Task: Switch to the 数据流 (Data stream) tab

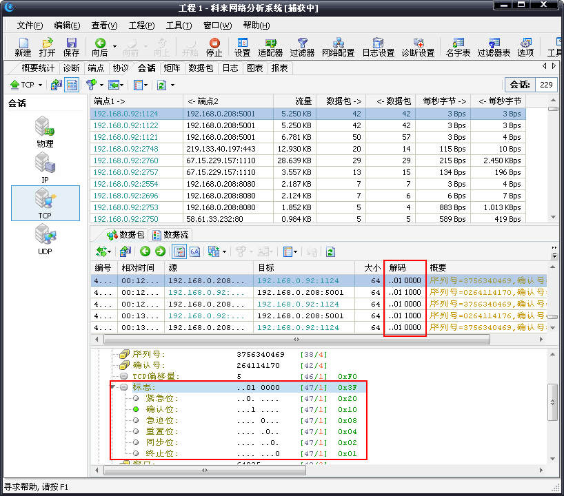Action: tap(170, 234)
